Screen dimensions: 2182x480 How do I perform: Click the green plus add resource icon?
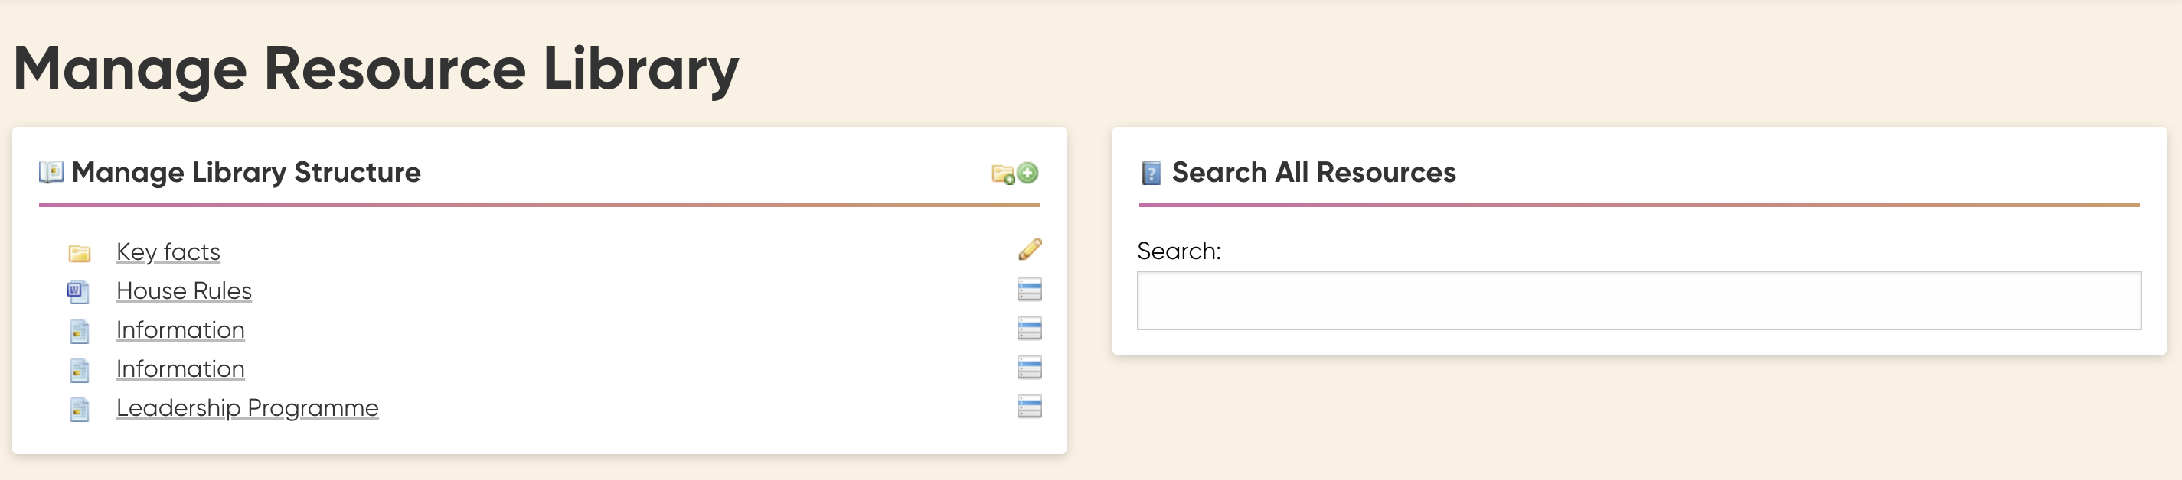1027,173
